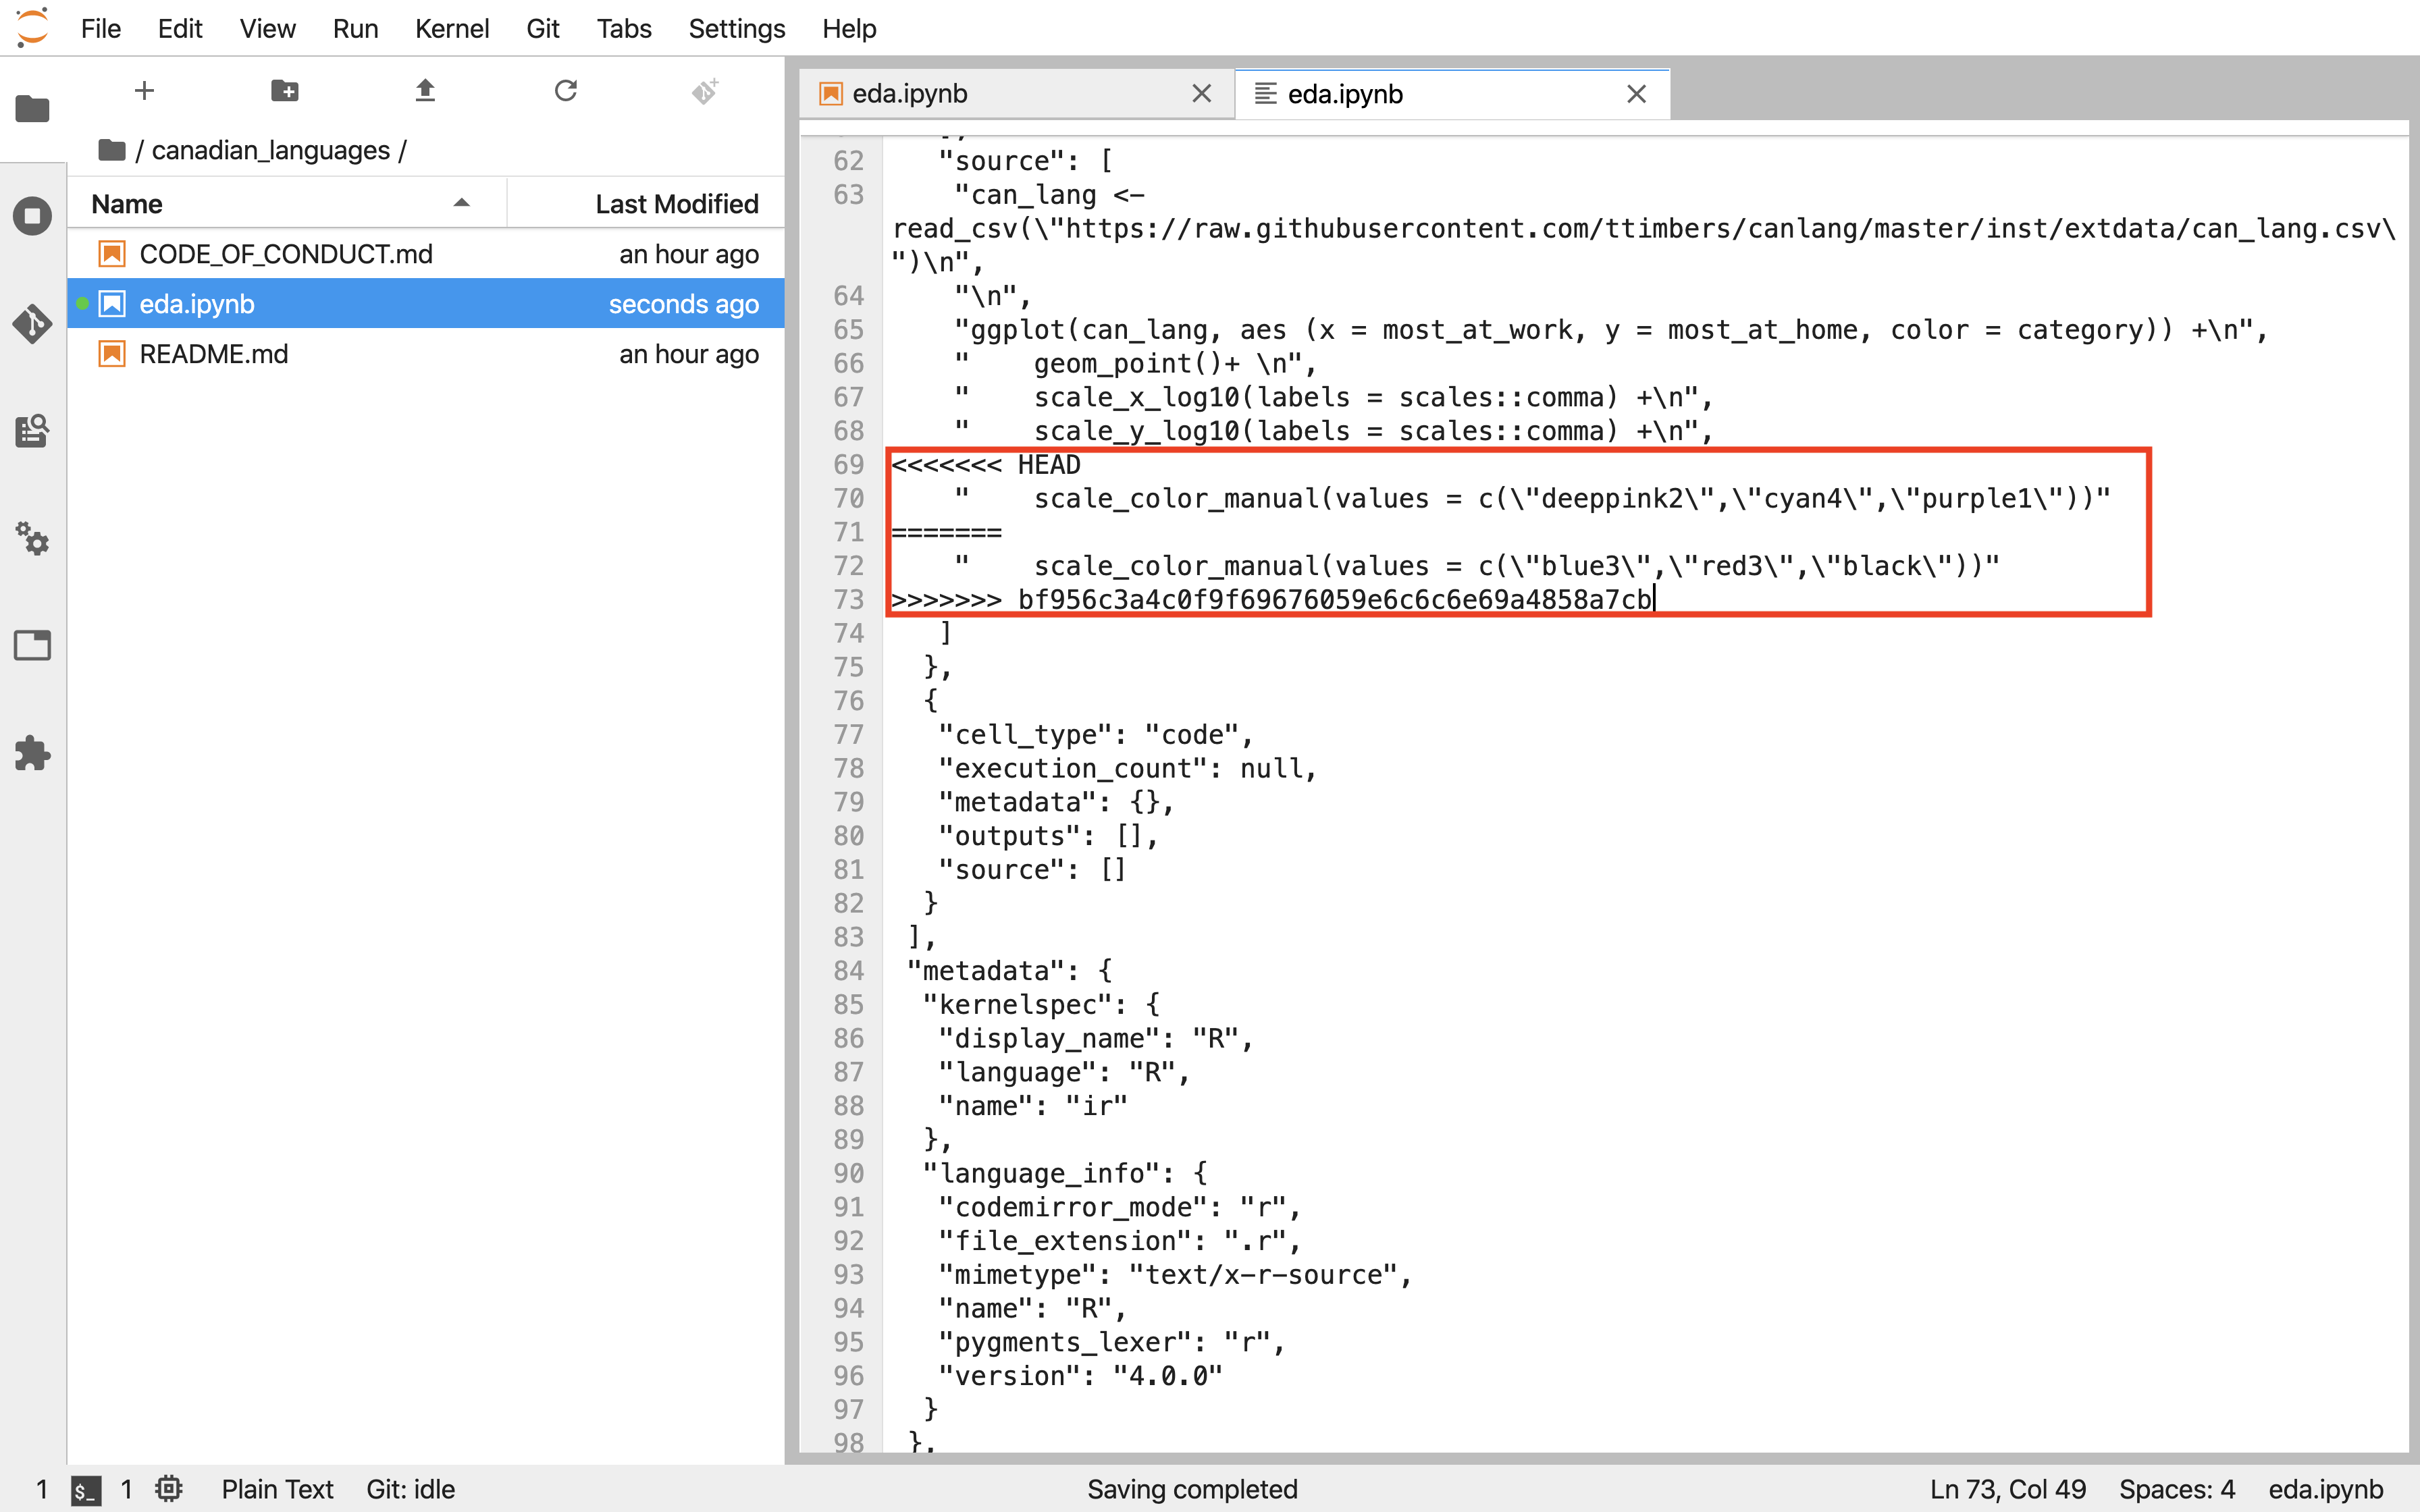Open the File menu
Image resolution: width=2420 pixels, height=1512 pixels.
click(x=101, y=28)
